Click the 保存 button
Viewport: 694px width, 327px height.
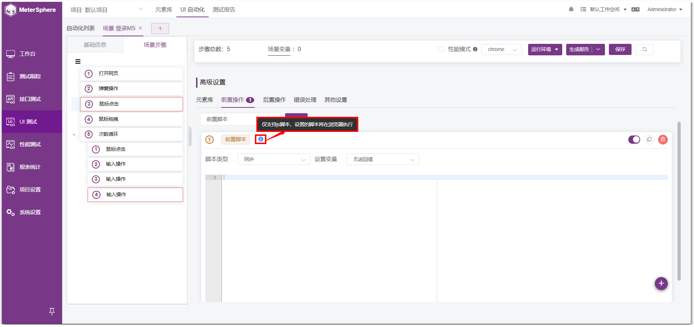point(620,49)
